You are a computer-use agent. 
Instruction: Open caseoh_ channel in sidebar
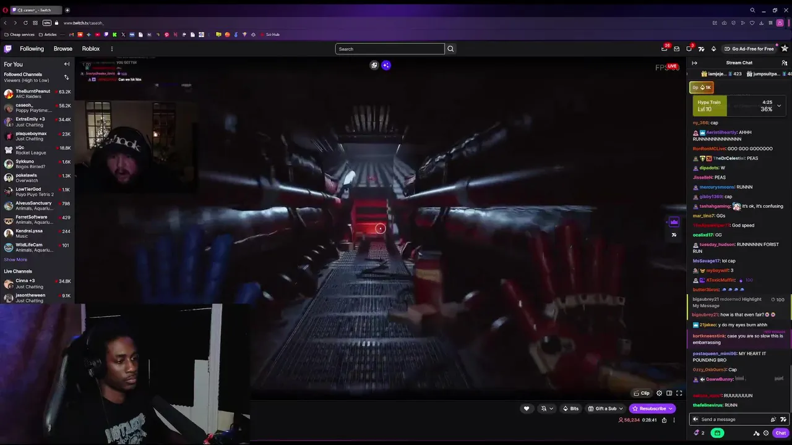coord(37,108)
